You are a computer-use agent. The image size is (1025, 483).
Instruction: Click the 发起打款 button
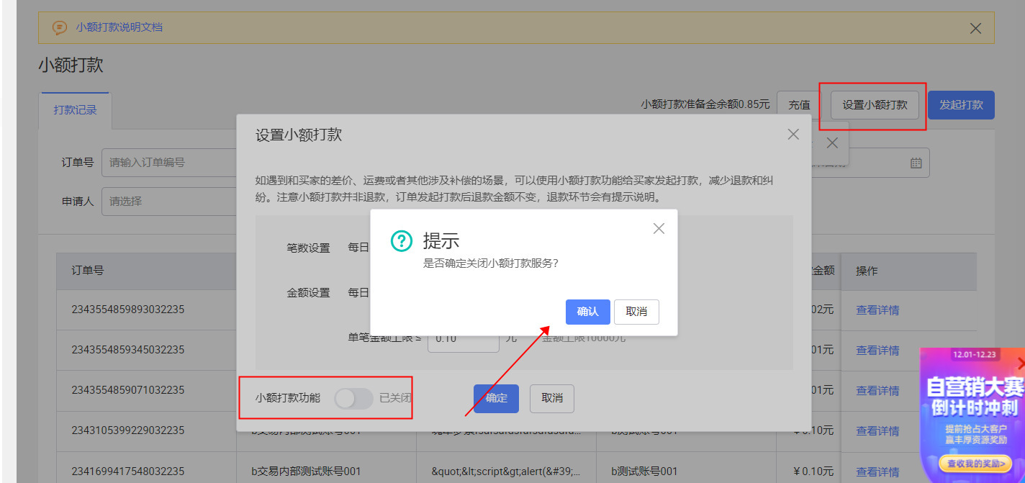[x=961, y=104]
